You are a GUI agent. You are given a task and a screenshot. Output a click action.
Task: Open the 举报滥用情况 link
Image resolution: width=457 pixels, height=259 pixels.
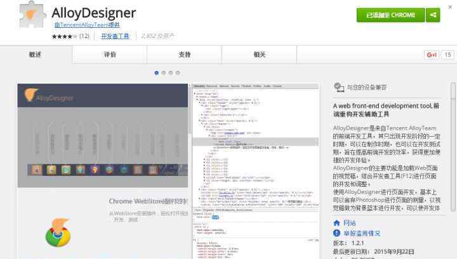click(x=362, y=233)
